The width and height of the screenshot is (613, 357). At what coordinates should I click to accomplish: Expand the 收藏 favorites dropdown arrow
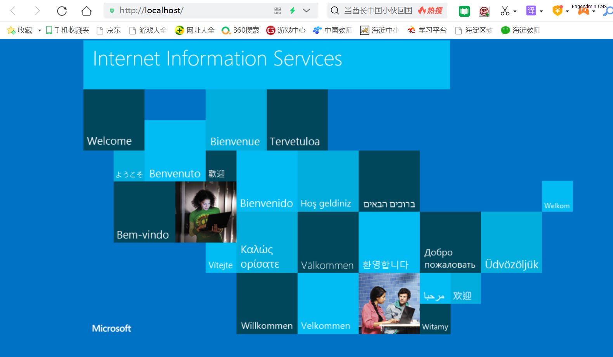40,31
